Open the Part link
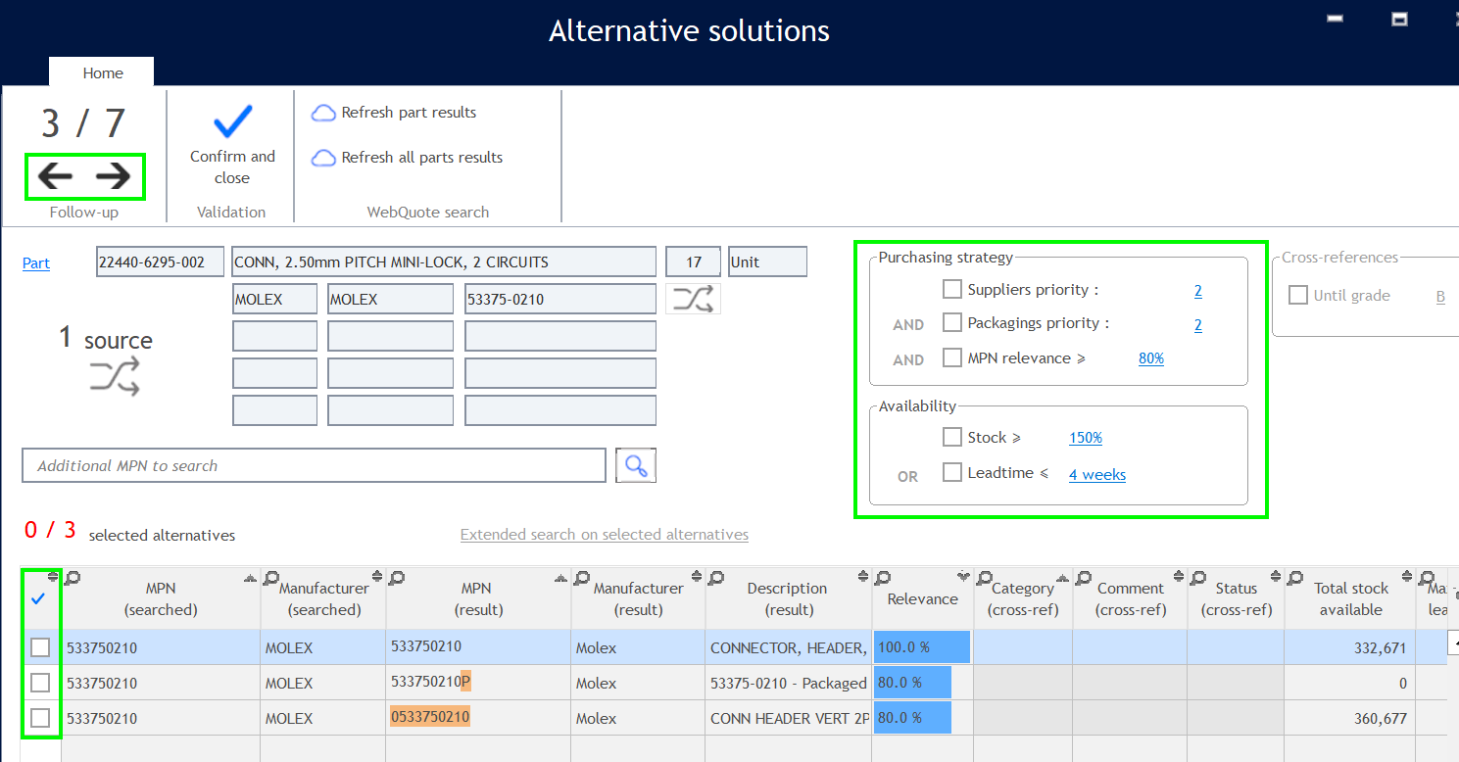 36,262
